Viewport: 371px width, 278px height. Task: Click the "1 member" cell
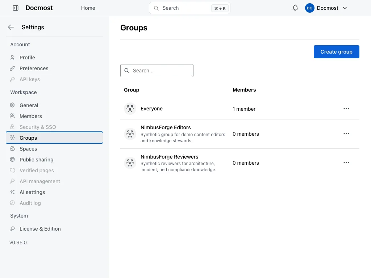[244, 109]
